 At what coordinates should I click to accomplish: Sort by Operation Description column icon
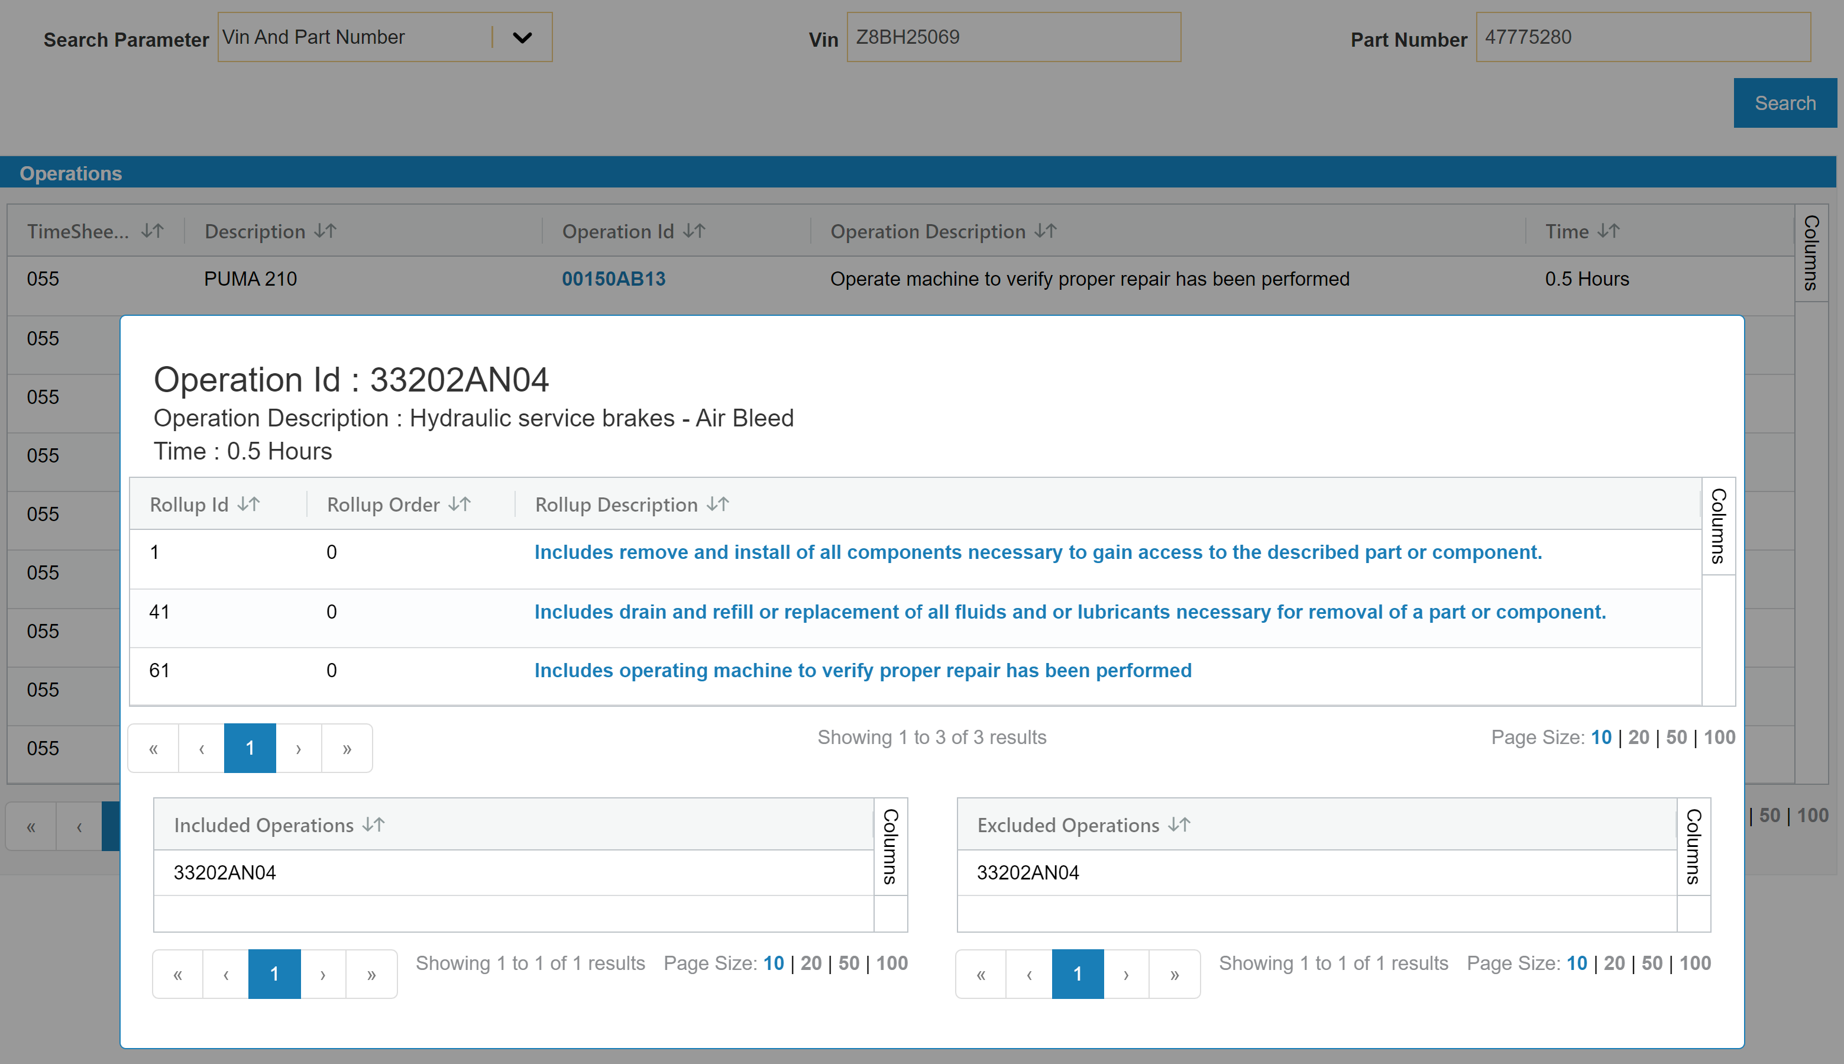1046,232
